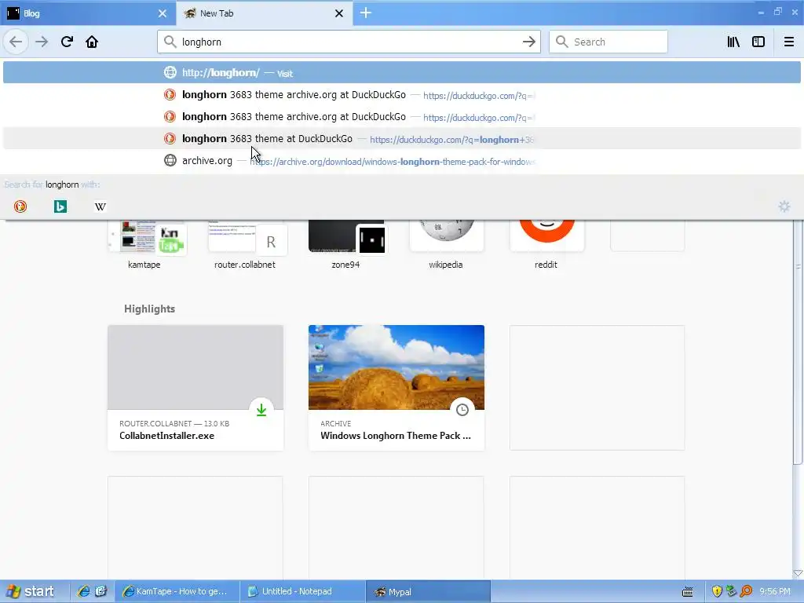
Task: Close the New Tab tab
Action: (x=339, y=13)
